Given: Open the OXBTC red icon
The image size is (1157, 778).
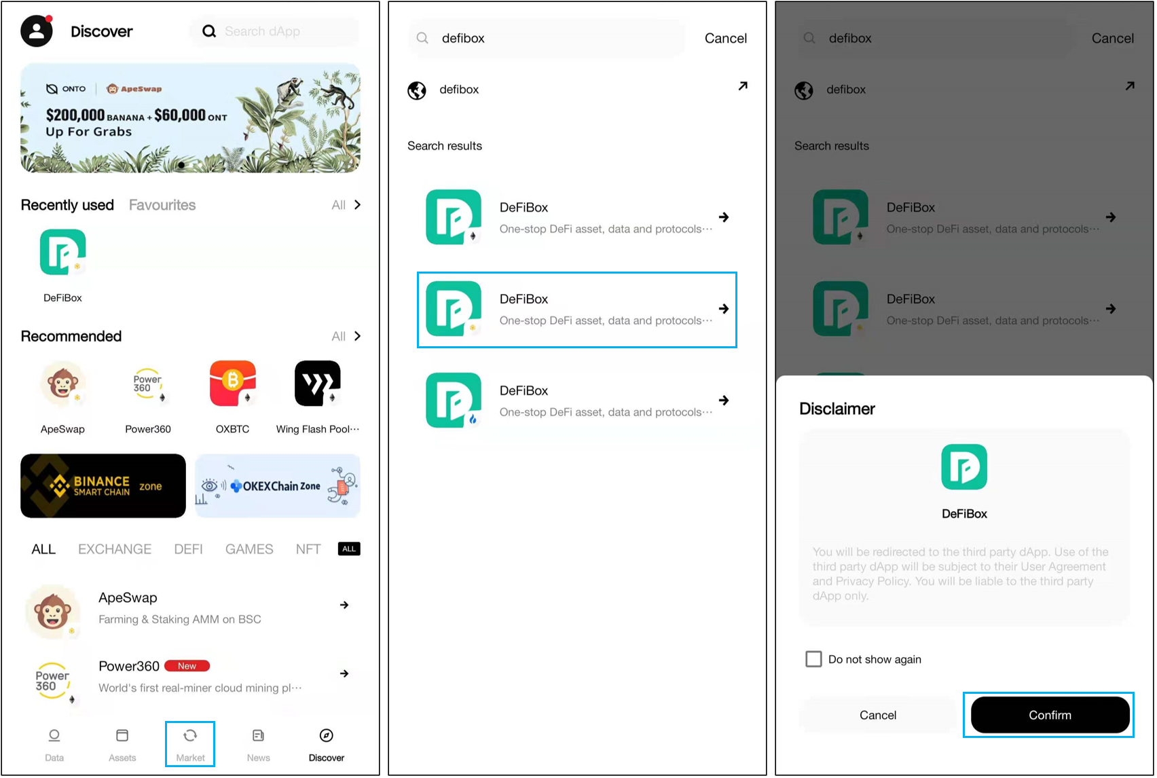Looking at the screenshot, I should click(232, 384).
